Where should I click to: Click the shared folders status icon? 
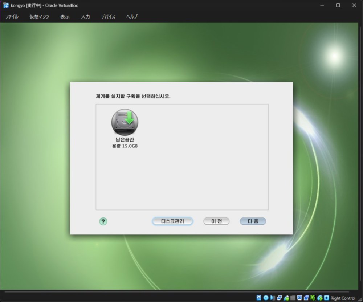point(293,298)
